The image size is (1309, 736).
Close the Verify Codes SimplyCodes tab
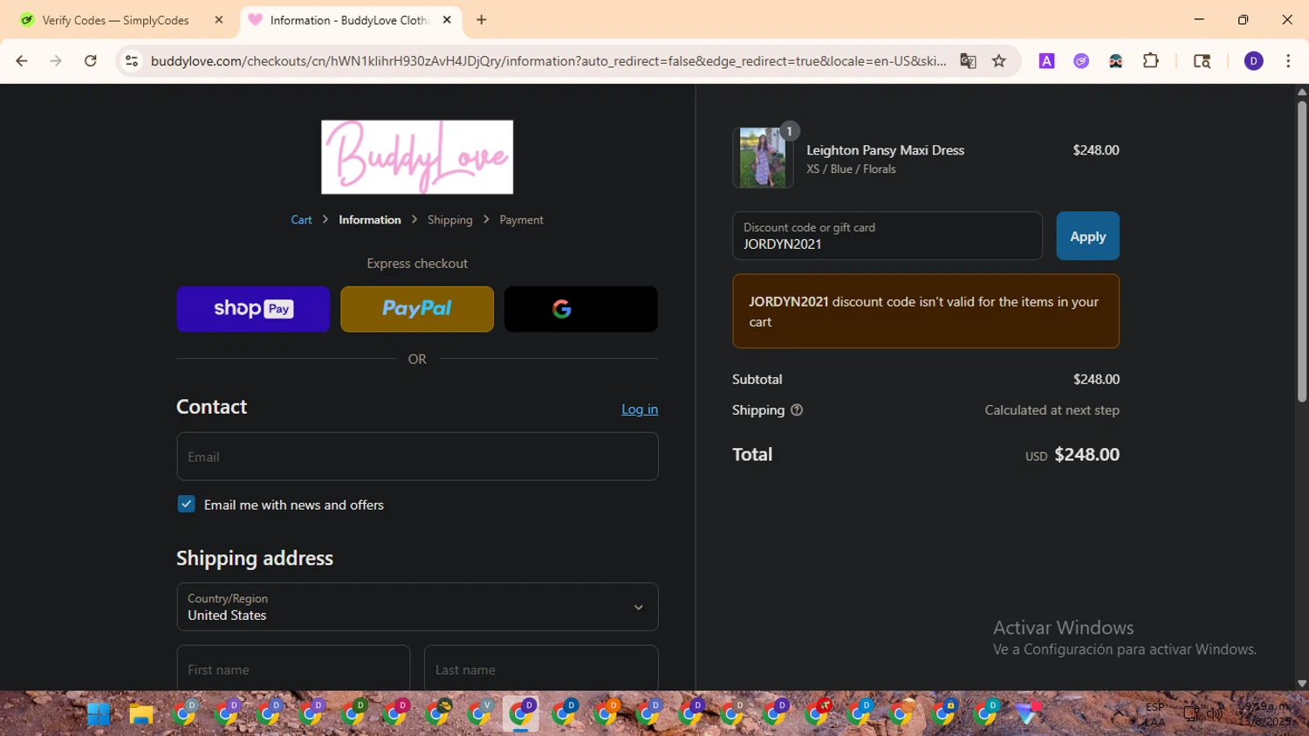(x=219, y=19)
